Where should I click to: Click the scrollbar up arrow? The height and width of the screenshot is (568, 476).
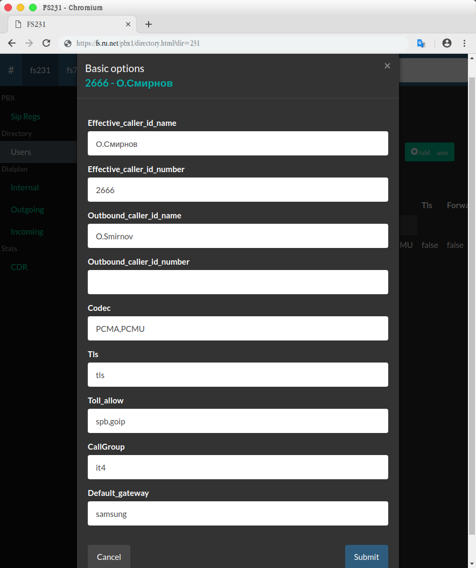(472, 58)
